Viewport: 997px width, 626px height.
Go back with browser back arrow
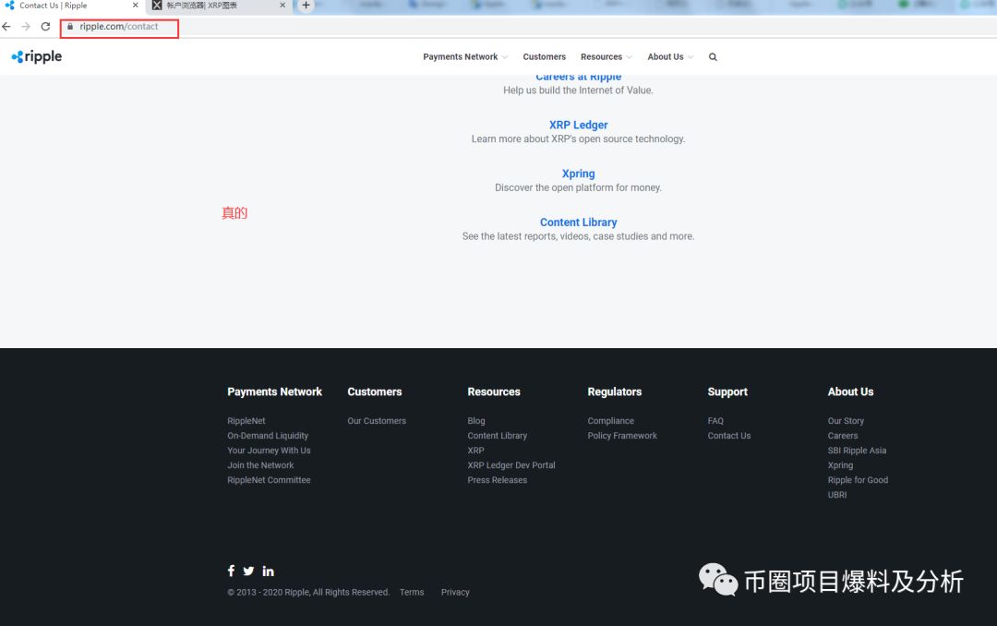click(6, 27)
